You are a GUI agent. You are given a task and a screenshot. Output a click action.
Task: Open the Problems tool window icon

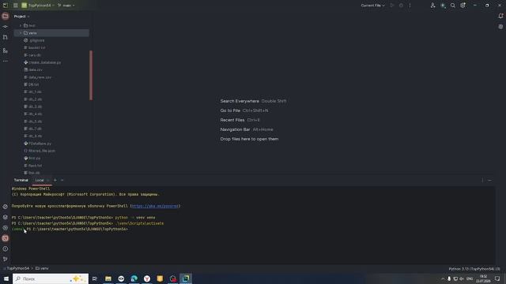point(6,248)
